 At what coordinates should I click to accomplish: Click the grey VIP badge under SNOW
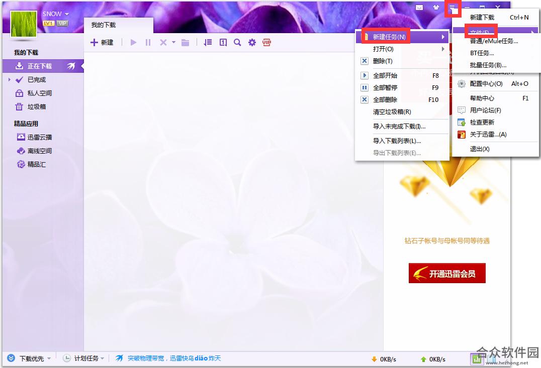pyautogui.click(x=62, y=24)
